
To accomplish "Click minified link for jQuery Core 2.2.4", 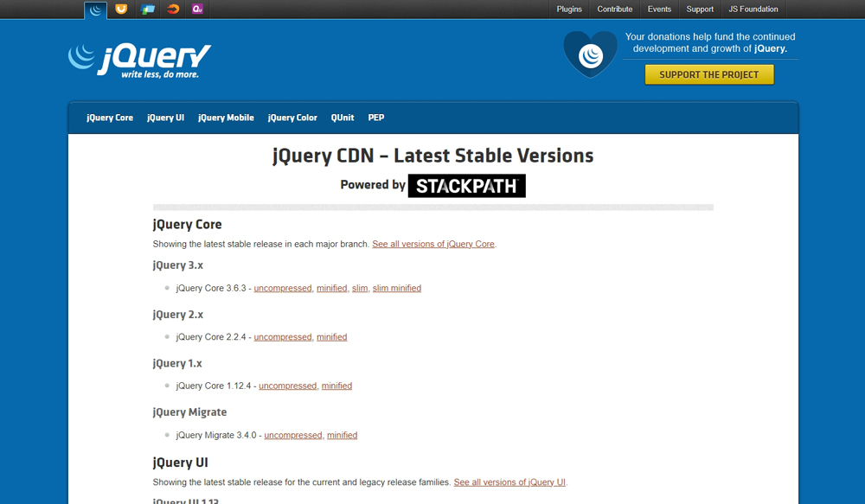I will click(x=331, y=337).
